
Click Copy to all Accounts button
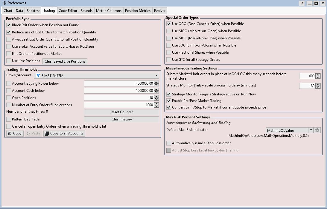click(x=64, y=133)
